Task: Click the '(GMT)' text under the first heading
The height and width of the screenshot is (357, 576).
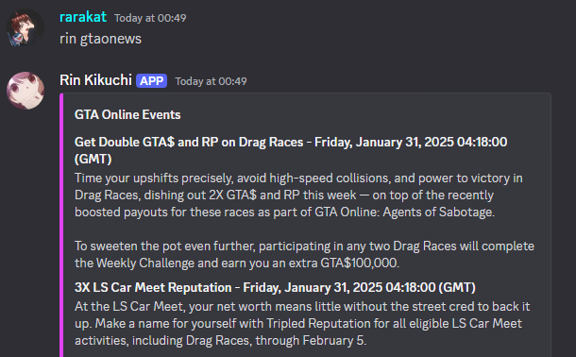Action: coord(93,159)
